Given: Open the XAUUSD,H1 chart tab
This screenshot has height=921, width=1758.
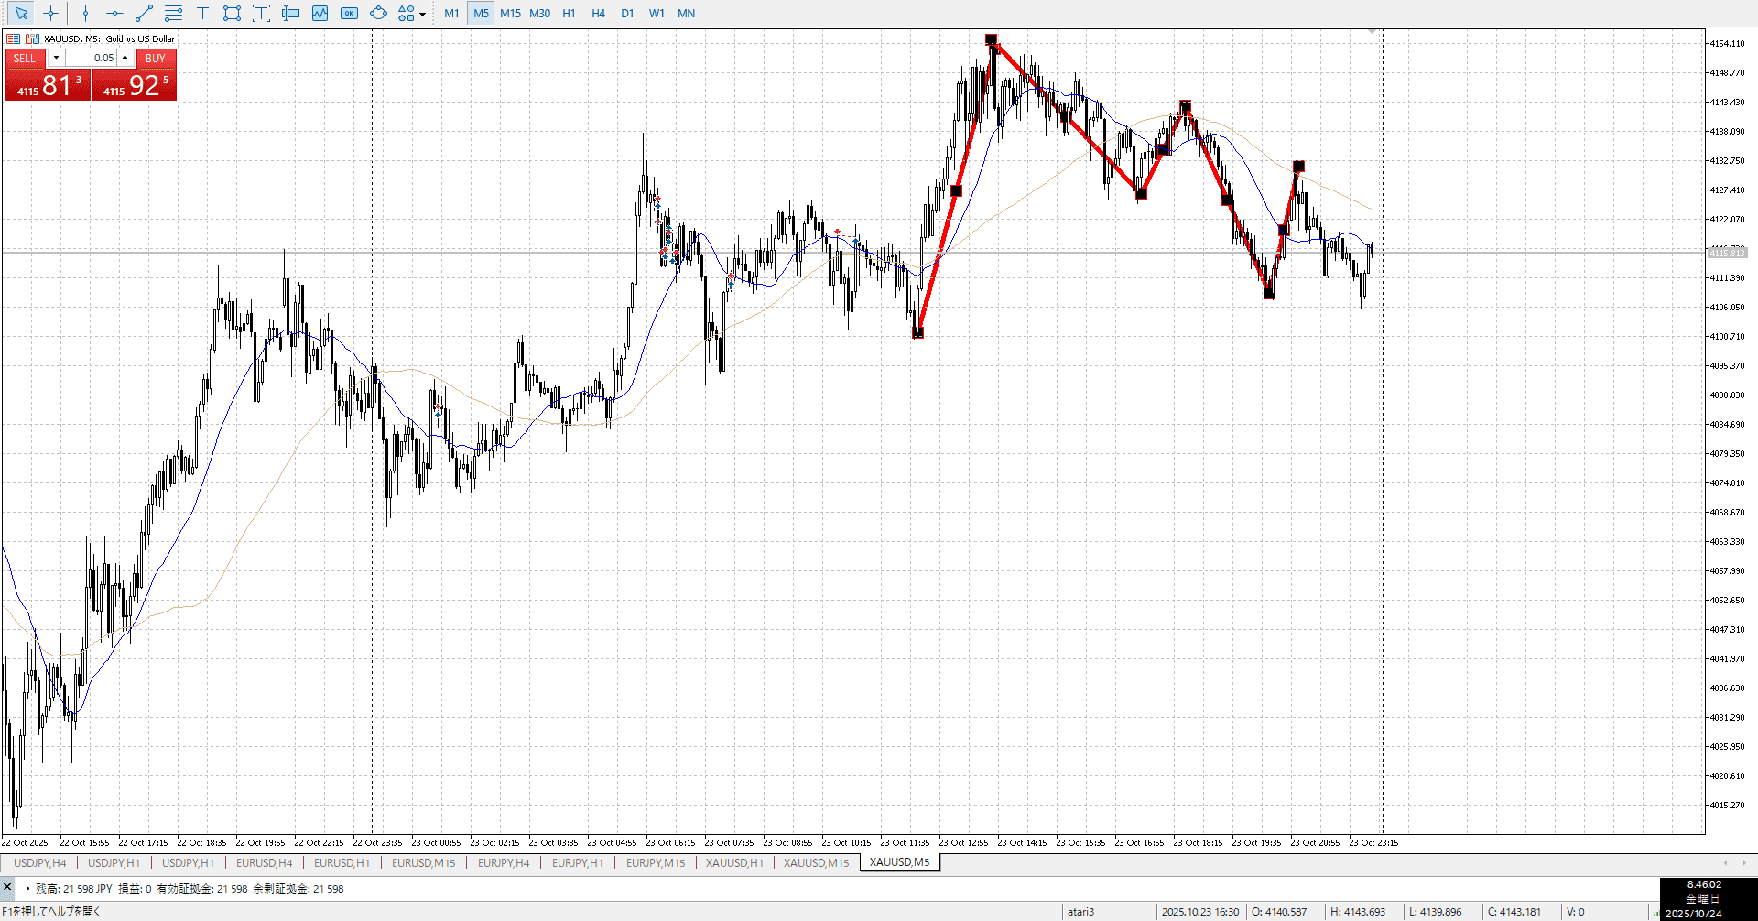Looking at the screenshot, I should (x=734, y=862).
